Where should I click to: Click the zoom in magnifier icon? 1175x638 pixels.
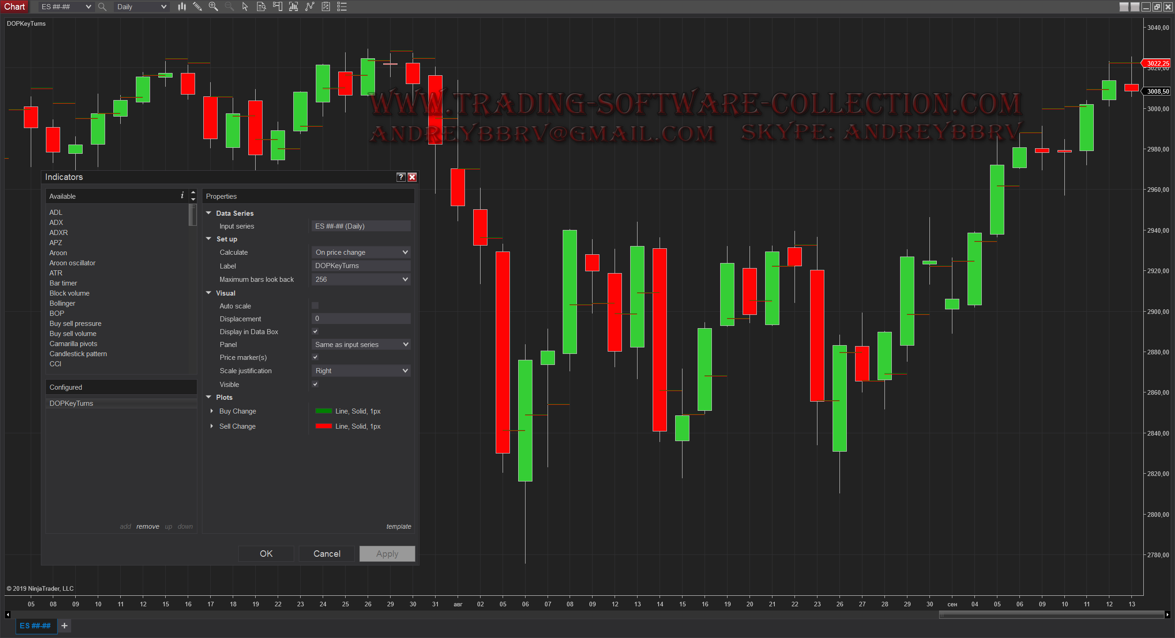click(x=213, y=6)
